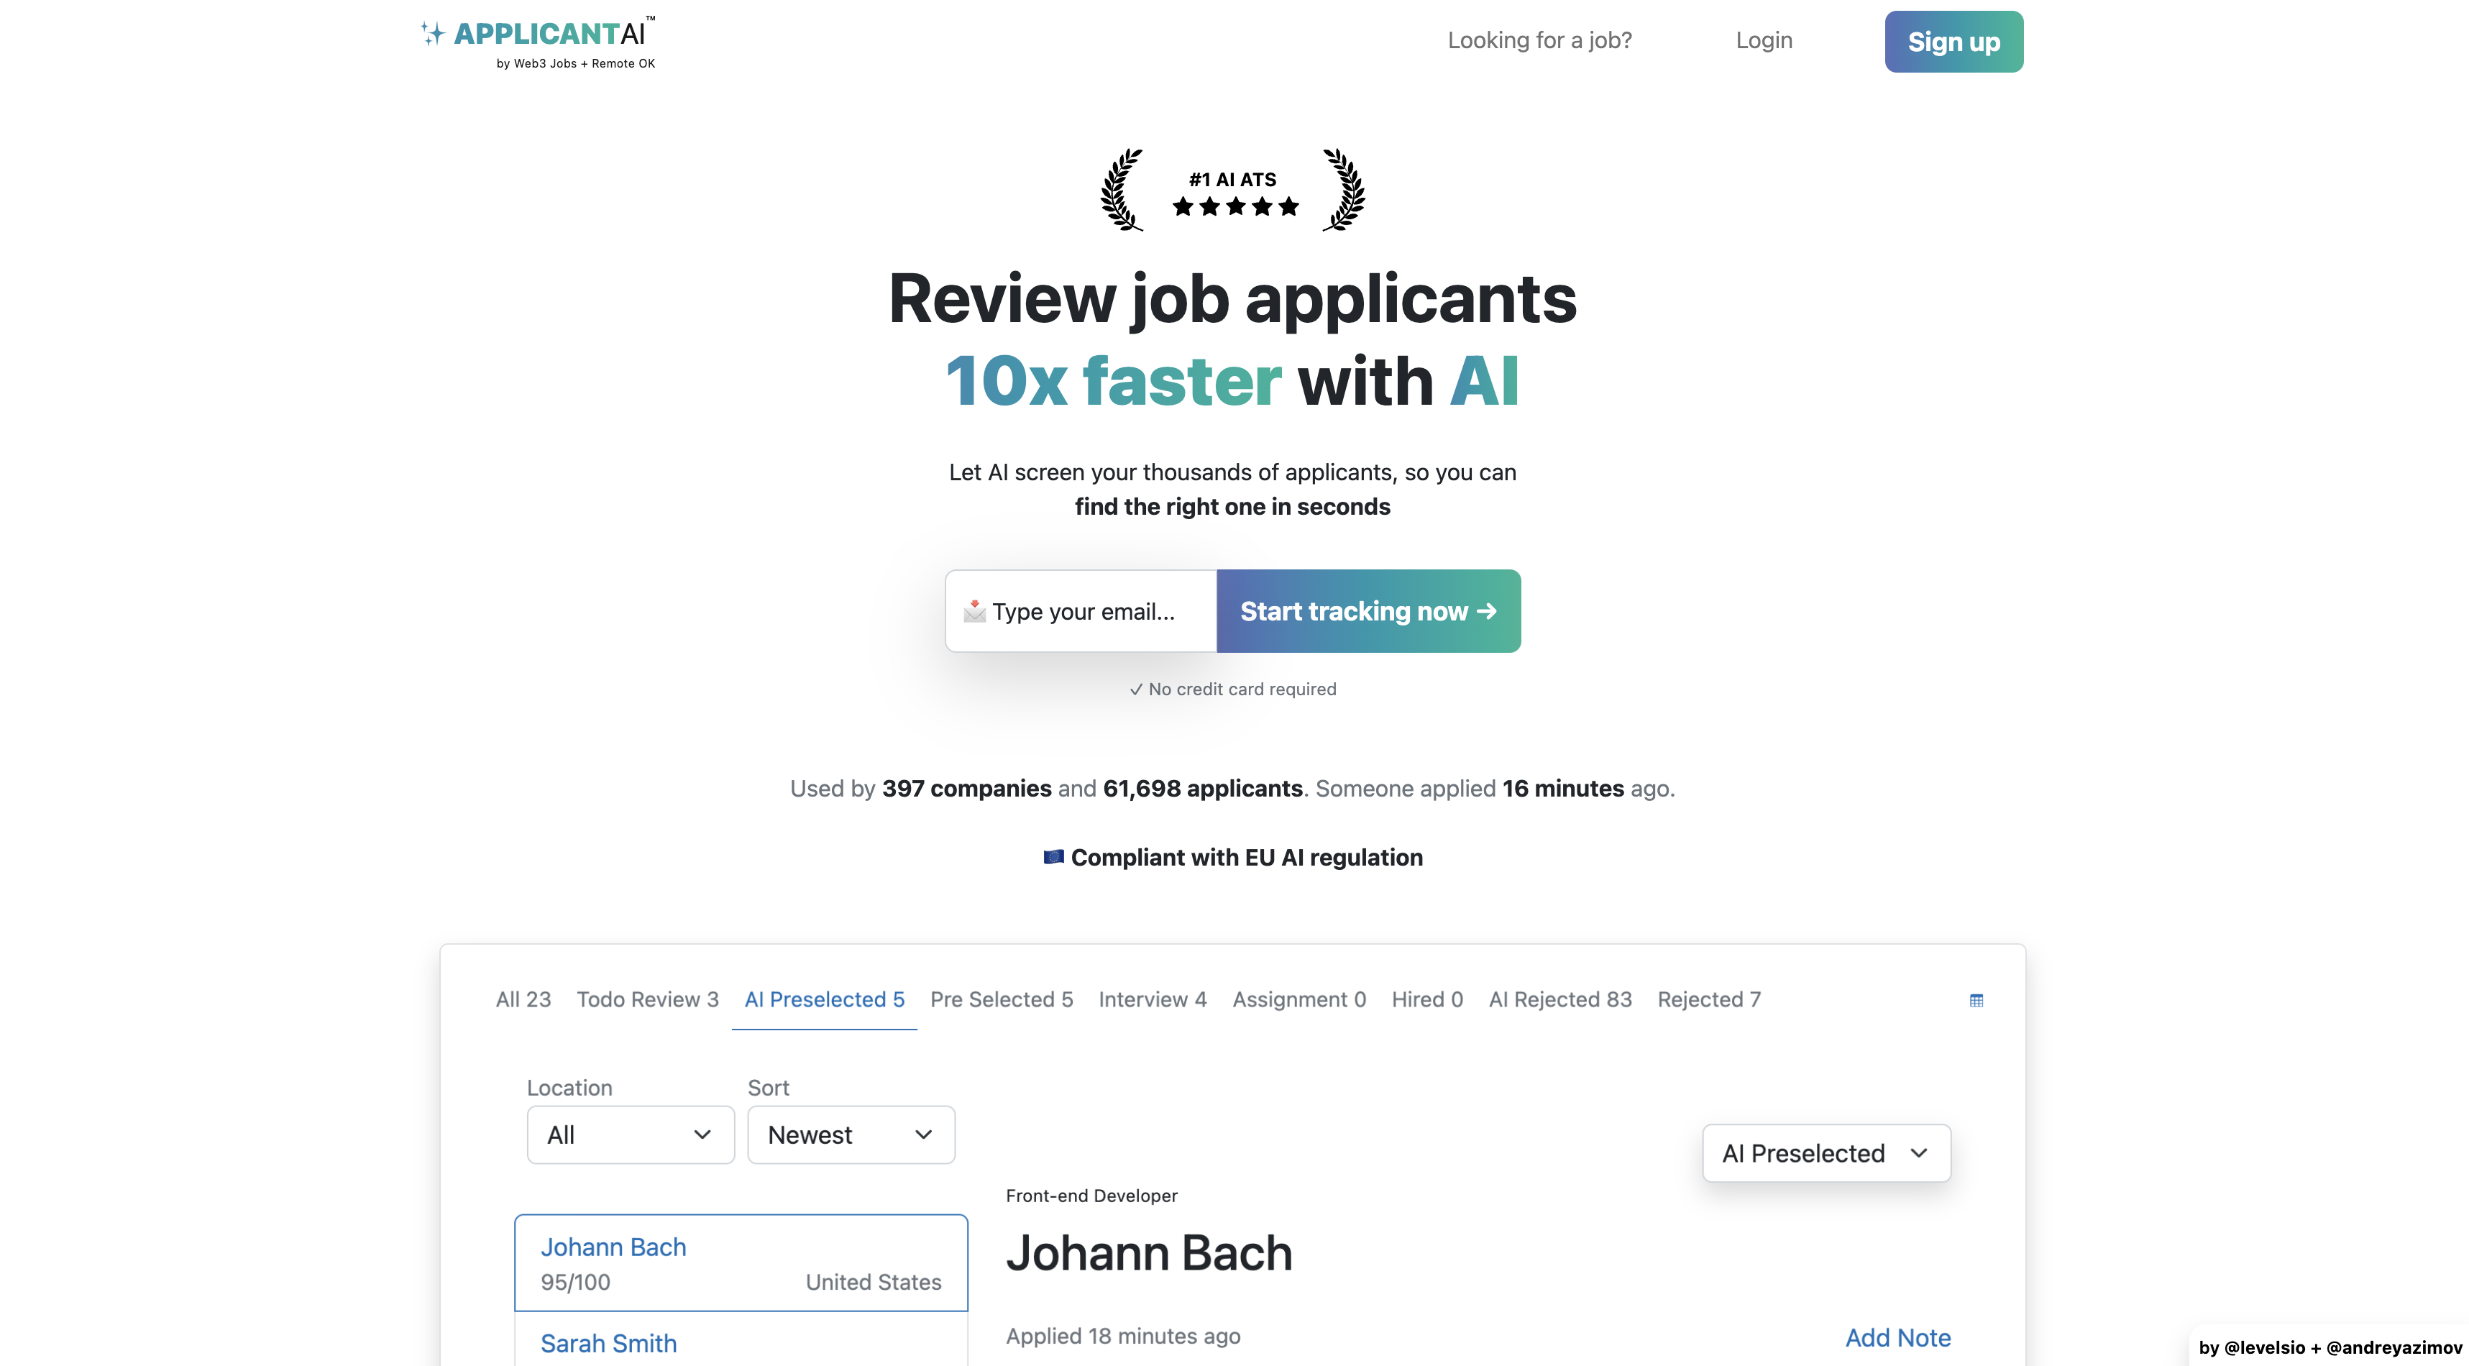Click the '95/100' score text
2469x1366 pixels.
pos(575,1282)
